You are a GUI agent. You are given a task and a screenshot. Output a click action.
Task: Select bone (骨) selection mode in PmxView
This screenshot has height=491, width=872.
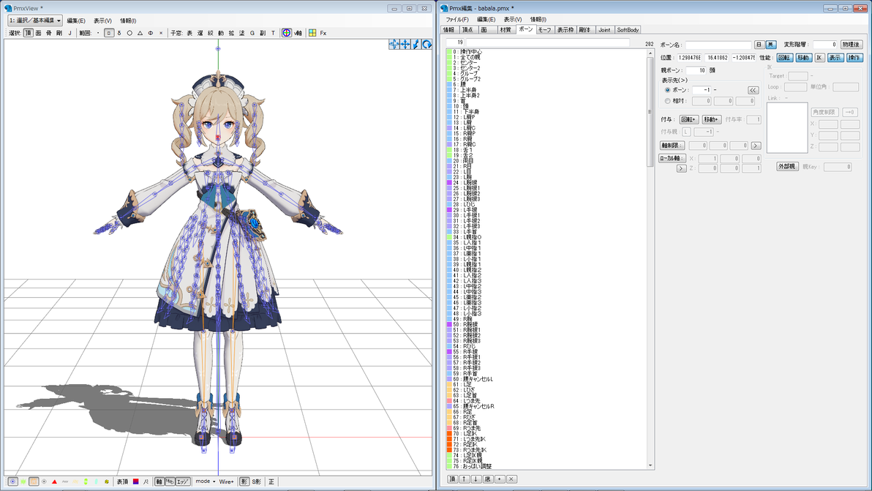click(x=48, y=34)
